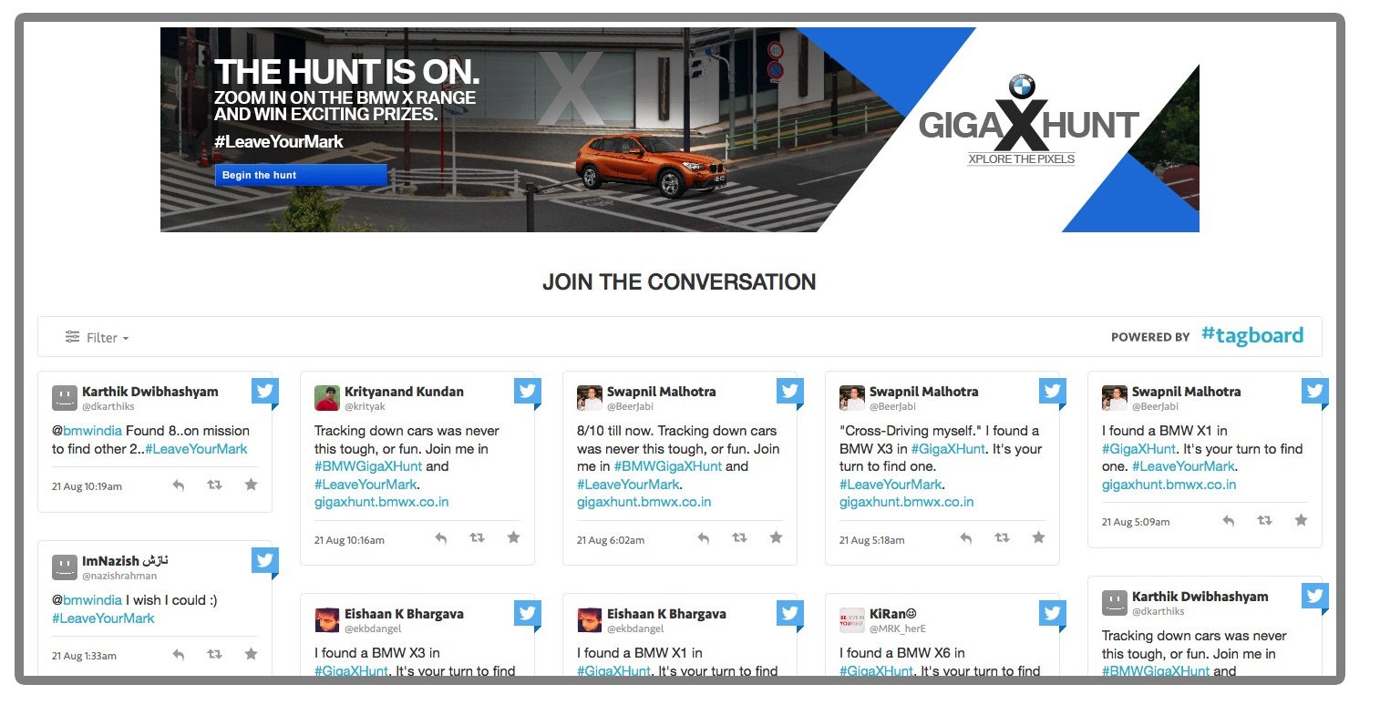Image resolution: width=1380 pixels, height=715 pixels.
Task: Open gigaxhunt.bmwx.co.in link in 5:09am tweet
Action: click(1169, 485)
